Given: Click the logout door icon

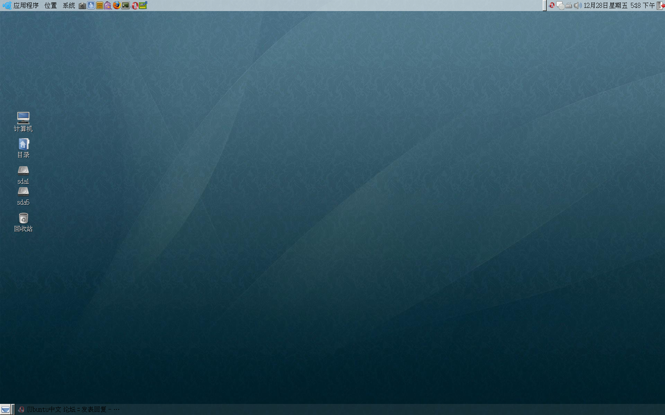Looking at the screenshot, I should tap(661, 6).
